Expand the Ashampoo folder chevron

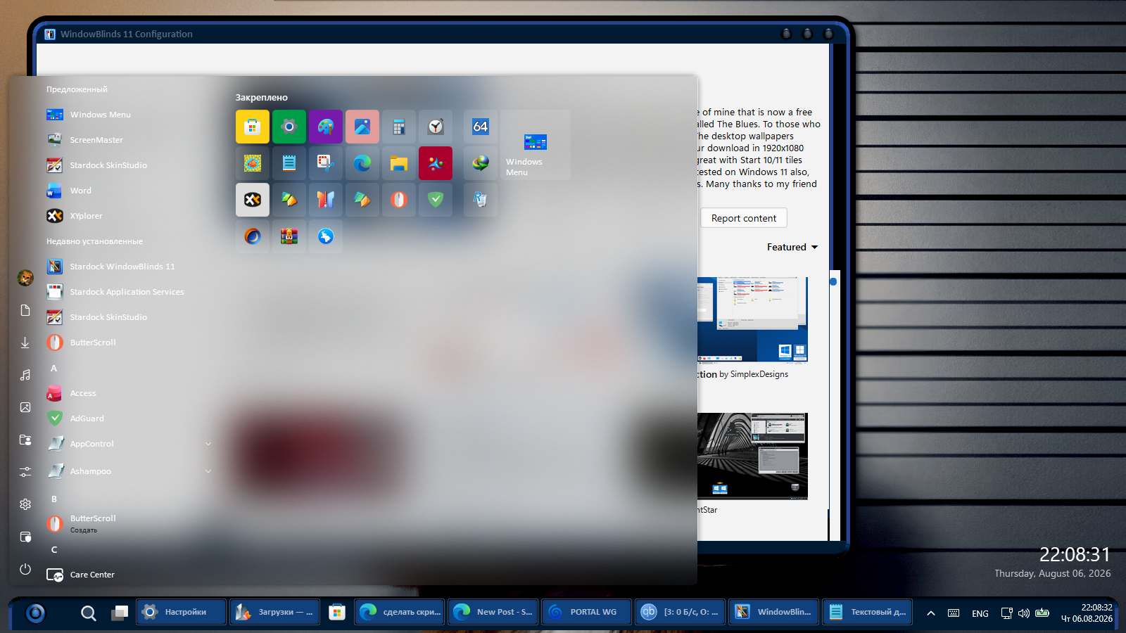(x=208, y=471)
